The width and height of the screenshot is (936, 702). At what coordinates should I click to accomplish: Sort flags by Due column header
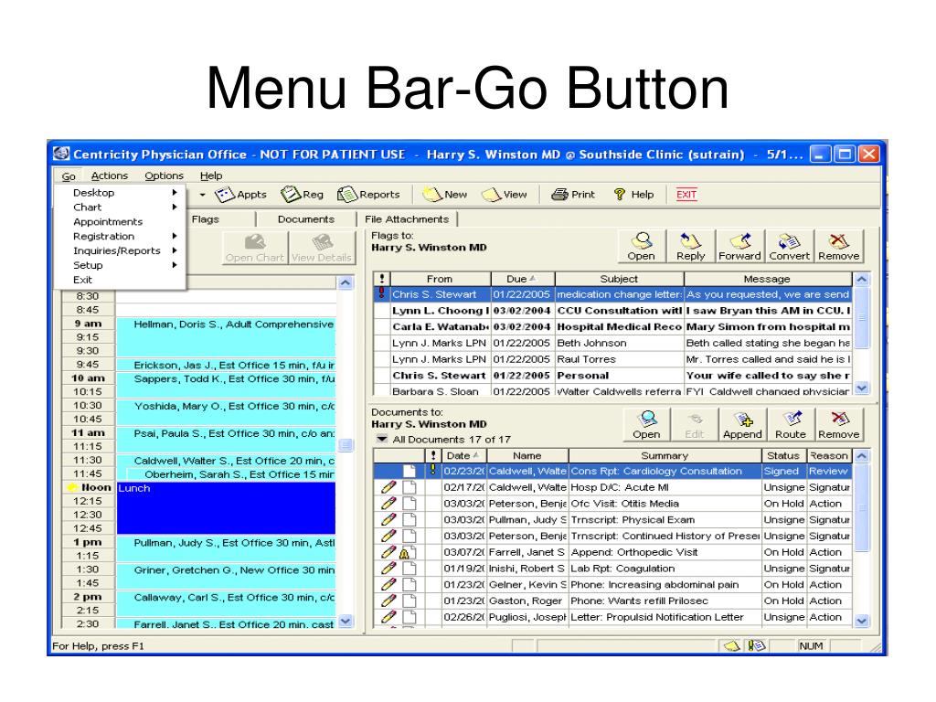tap(523, 279)
